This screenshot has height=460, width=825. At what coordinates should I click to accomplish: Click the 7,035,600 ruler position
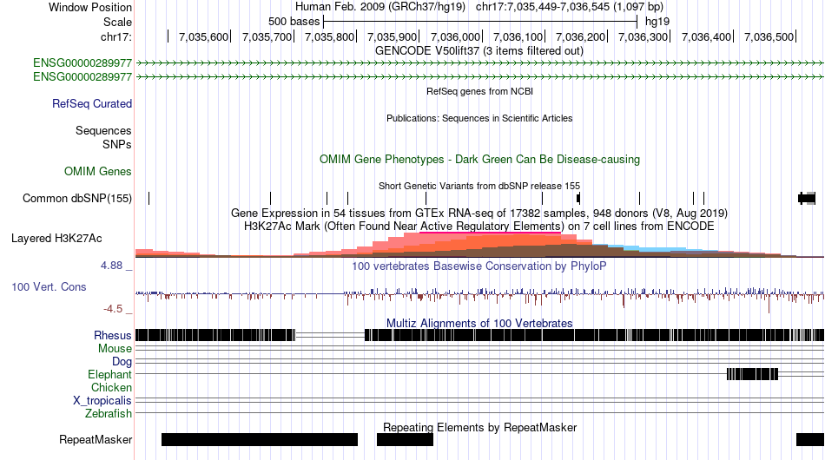tap(203, 36)
